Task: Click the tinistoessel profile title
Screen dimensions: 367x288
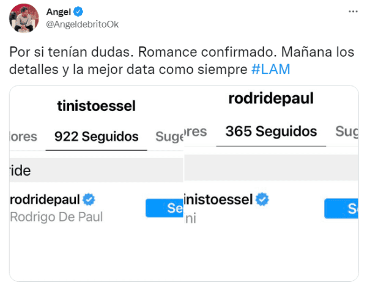Action: point(95,107)
